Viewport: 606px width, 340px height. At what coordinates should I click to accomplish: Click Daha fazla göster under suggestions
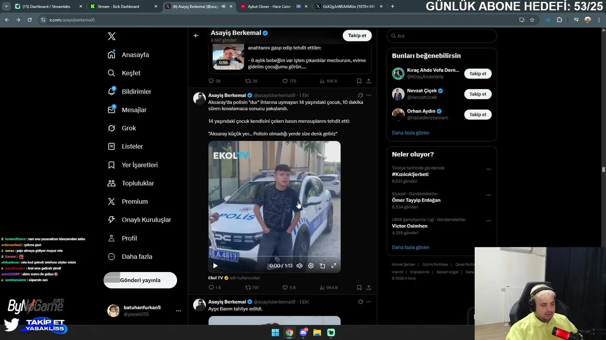(x=410, y=133)
